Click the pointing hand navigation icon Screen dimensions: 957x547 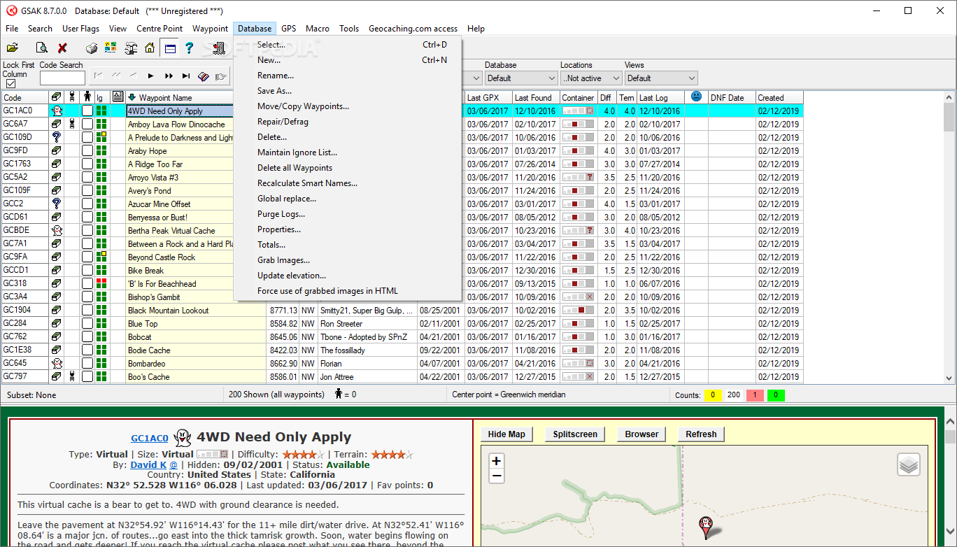[221, 76]
